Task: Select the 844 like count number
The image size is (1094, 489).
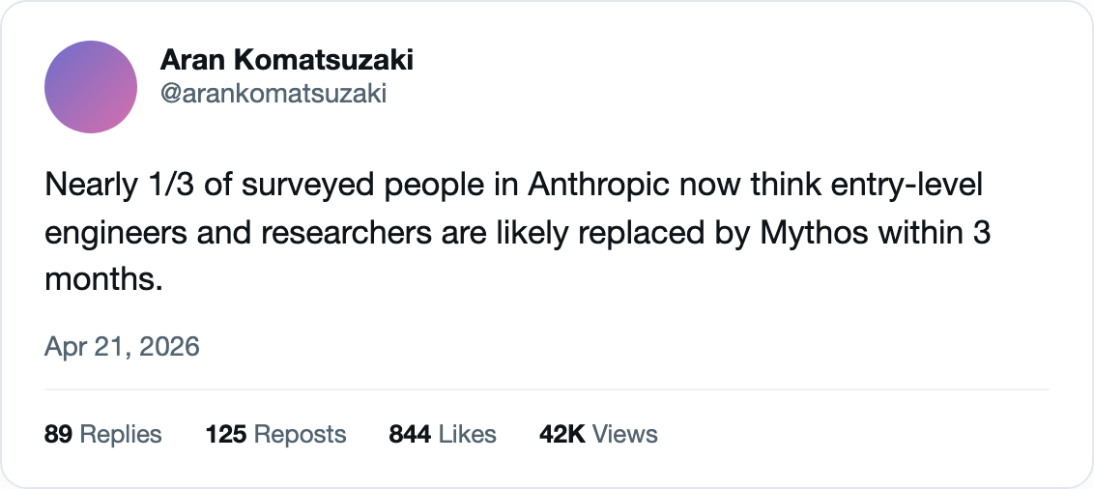Action: (410, 435)
